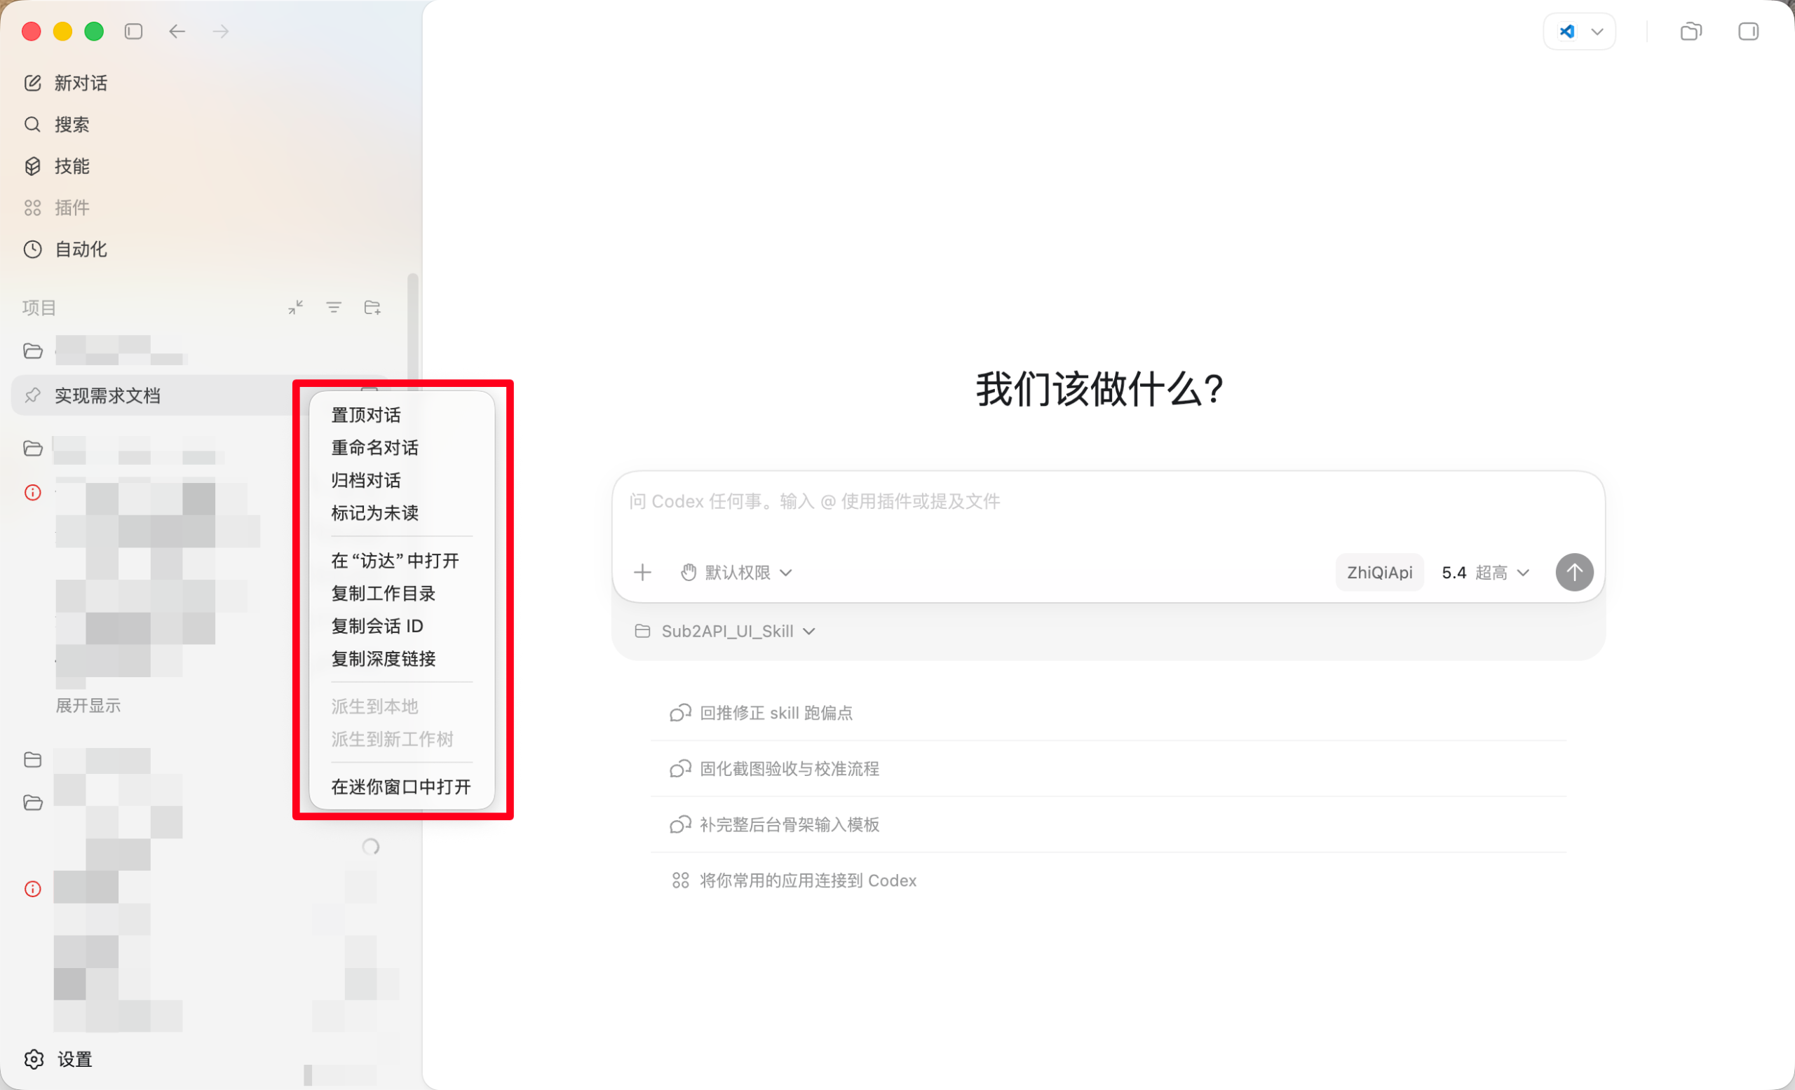Open the Skills (技能) cube icon

click(x=32, y=166)
